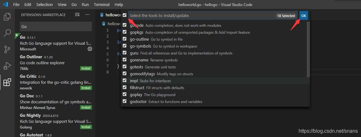Viewport: 361px width, 137px height.
Task: Open the Explorer view in activity bar
Action: tap(7, 17)
